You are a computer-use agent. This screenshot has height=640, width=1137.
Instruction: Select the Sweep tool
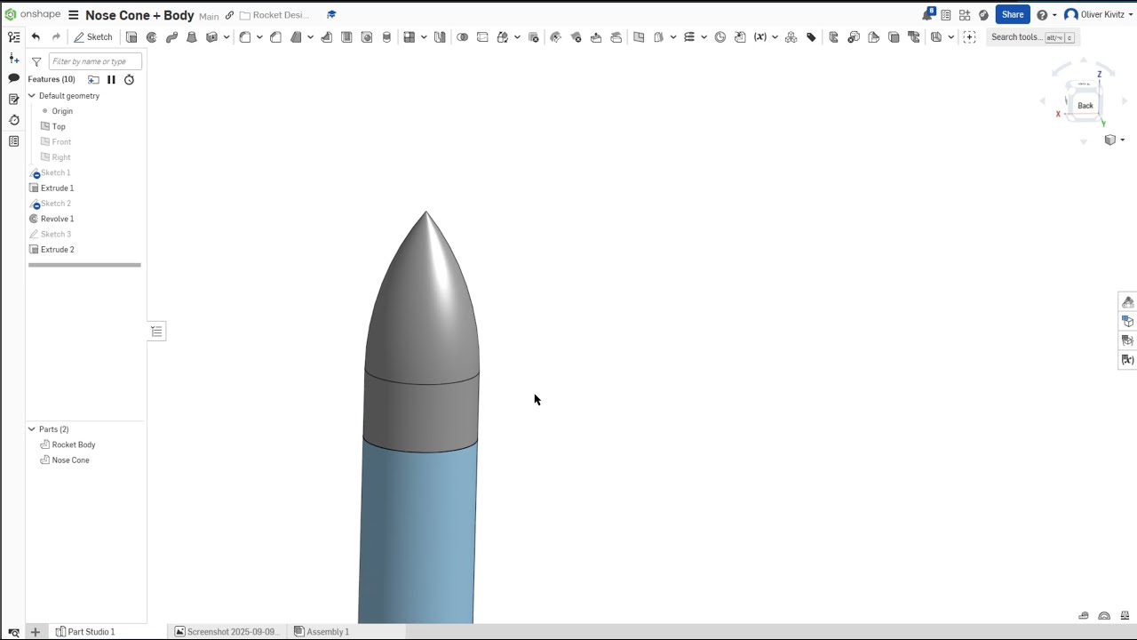171,37
